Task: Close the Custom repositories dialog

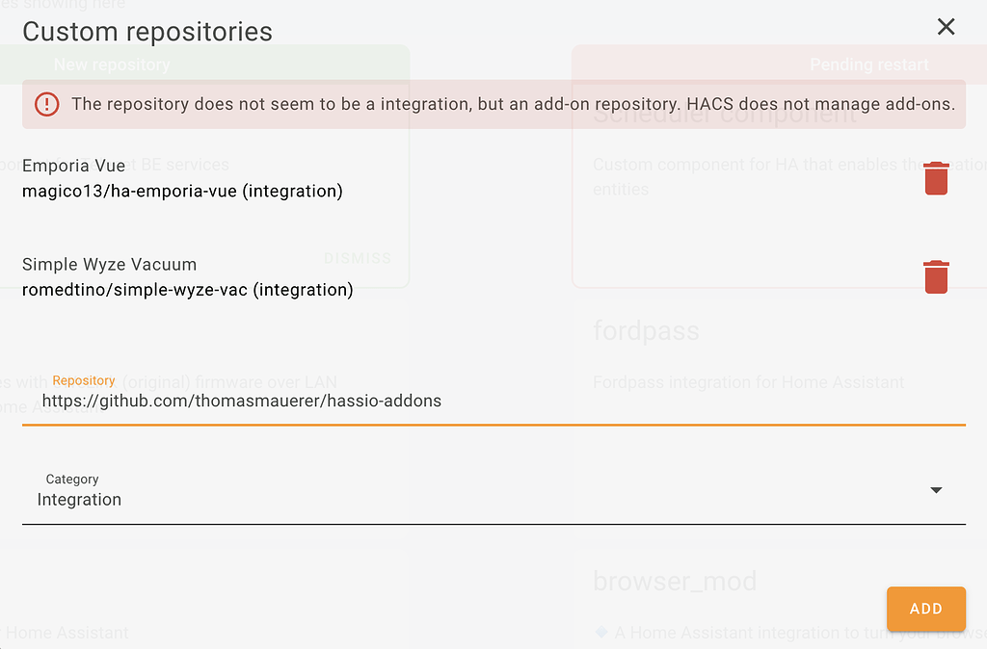Action: click(x=946, y=27)
